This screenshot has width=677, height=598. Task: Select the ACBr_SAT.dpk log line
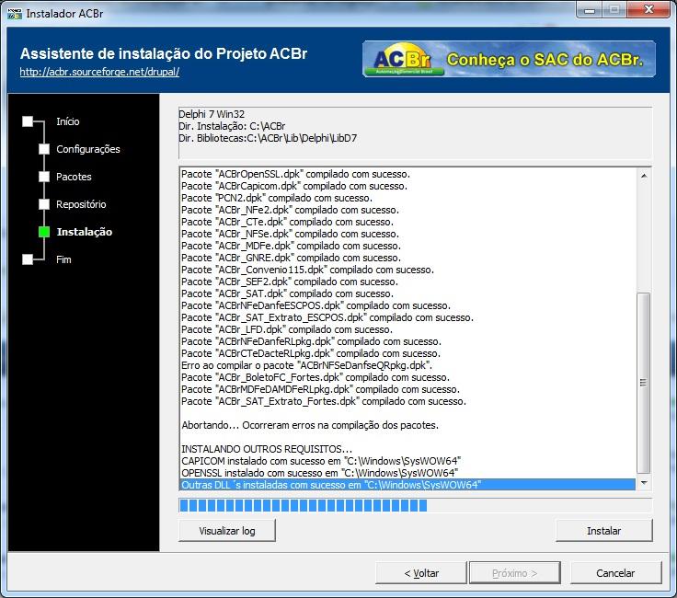(x=407, y=293)
